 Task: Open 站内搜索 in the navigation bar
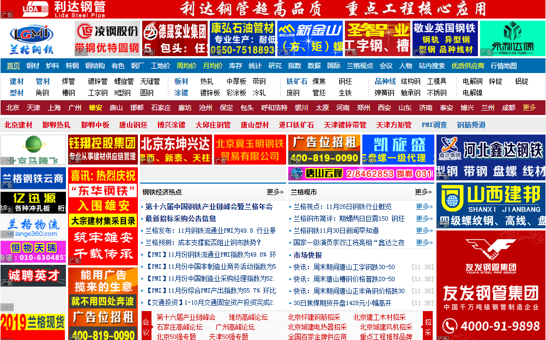tap(432, 66)
